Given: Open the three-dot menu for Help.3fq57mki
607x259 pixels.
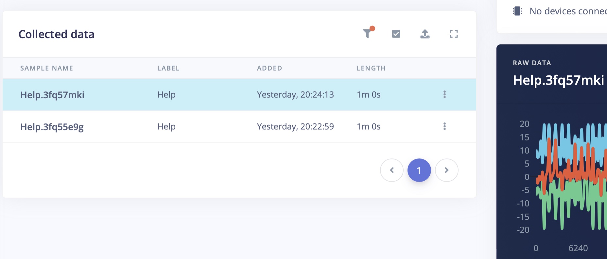Looking at the screenshot, I should click(x=444, y=94).
